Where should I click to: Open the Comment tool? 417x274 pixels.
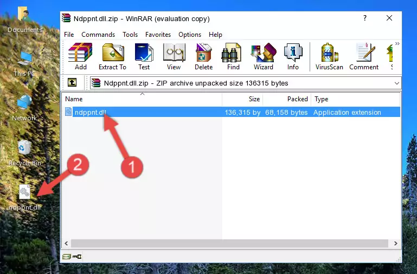coord(364,56)
